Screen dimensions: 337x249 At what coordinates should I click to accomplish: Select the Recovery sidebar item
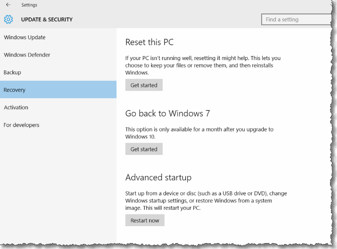click(15, 90)
